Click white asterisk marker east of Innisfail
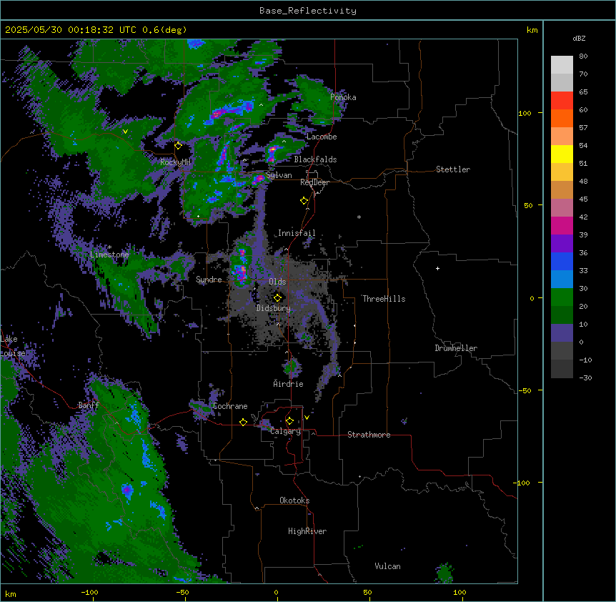The height and width of the screenshot is (602, 616). [x=359, y=217]
